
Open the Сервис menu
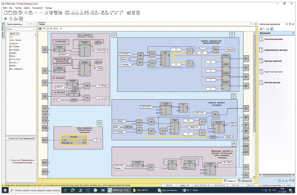point(27,8)
